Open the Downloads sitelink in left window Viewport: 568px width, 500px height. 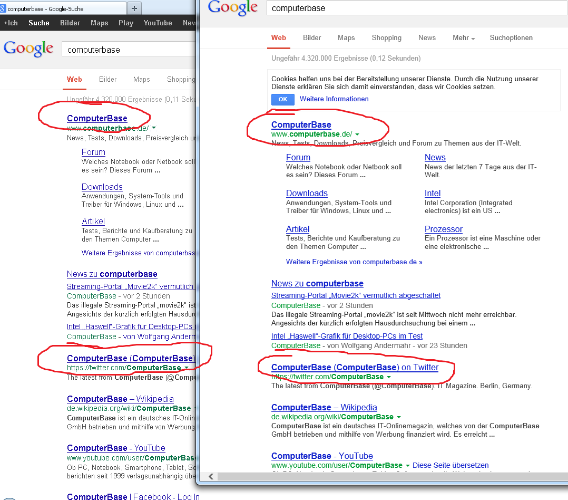pos(102,187)
